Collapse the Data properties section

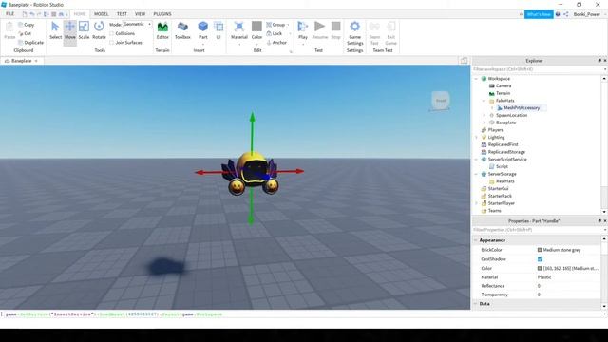[476, 304]
